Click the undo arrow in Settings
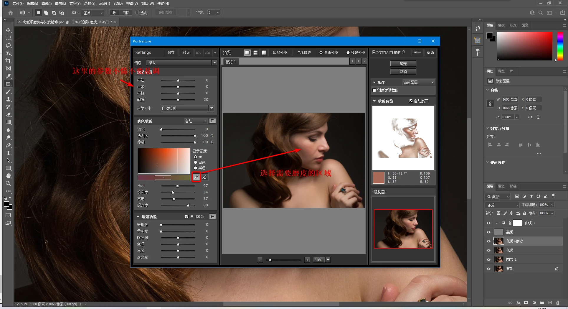This screenshot has height=309, width=568. 199,53
